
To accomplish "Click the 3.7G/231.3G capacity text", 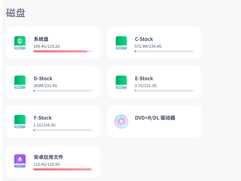I will tap(146, 86).
